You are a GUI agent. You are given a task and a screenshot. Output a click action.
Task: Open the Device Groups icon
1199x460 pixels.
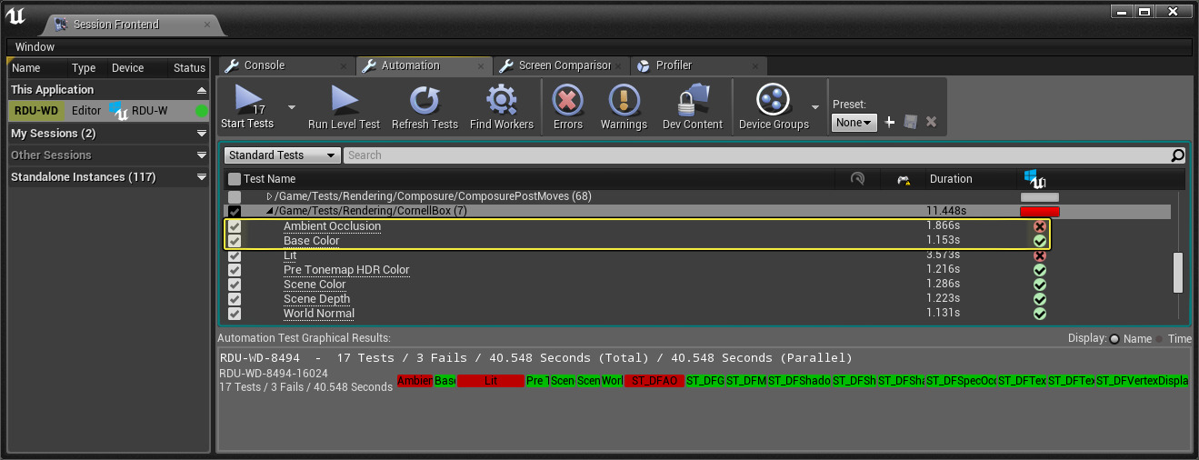pos(773,99)
